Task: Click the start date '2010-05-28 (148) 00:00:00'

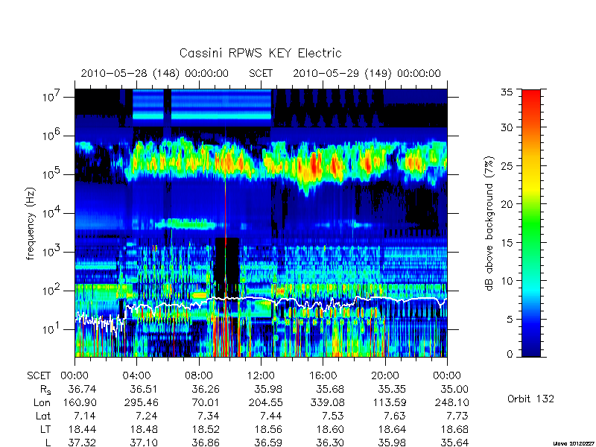Action: 155,73
